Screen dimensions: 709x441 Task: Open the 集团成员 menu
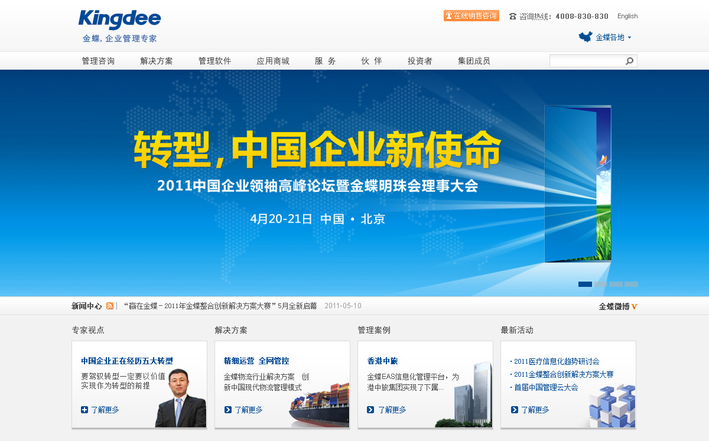click(x=474, y=61)
